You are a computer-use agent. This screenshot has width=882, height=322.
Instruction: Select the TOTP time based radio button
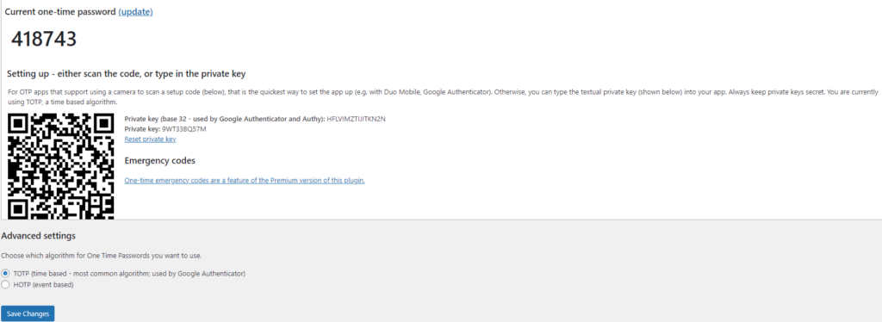(x=6, y=273)
